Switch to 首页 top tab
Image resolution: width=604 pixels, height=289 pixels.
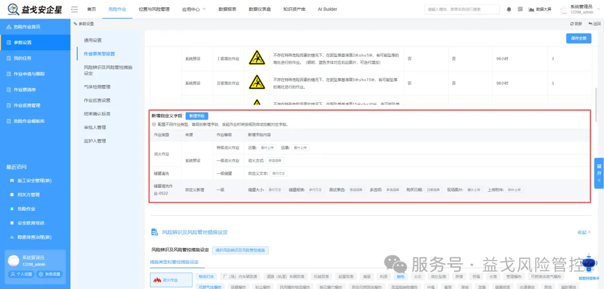coord(91,10)
